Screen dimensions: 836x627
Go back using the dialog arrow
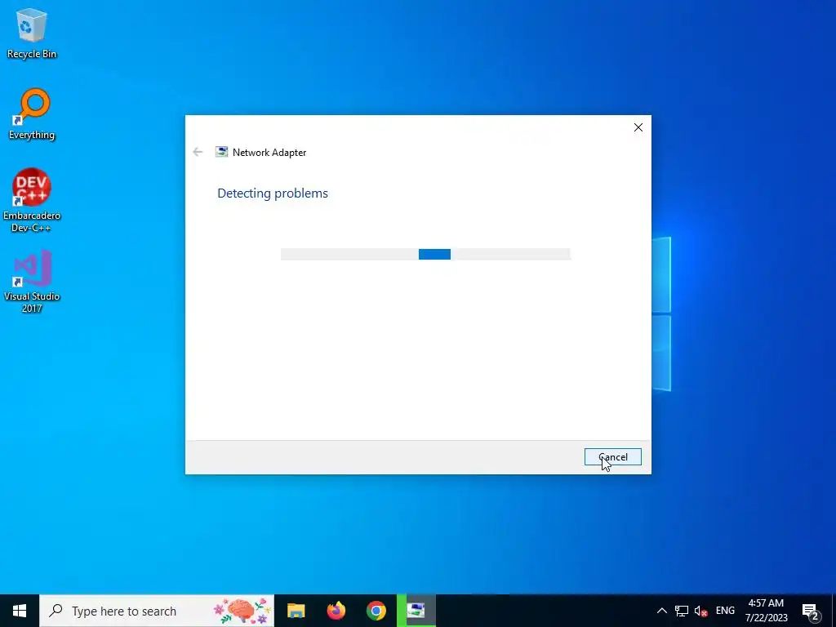[198, 152]
